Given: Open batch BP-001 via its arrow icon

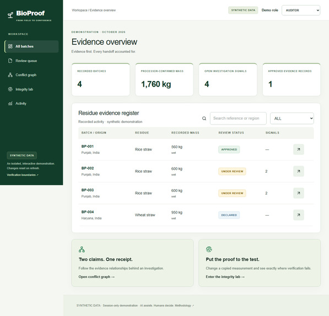Looking at the screenshot, I should click(x=298, y=149).
